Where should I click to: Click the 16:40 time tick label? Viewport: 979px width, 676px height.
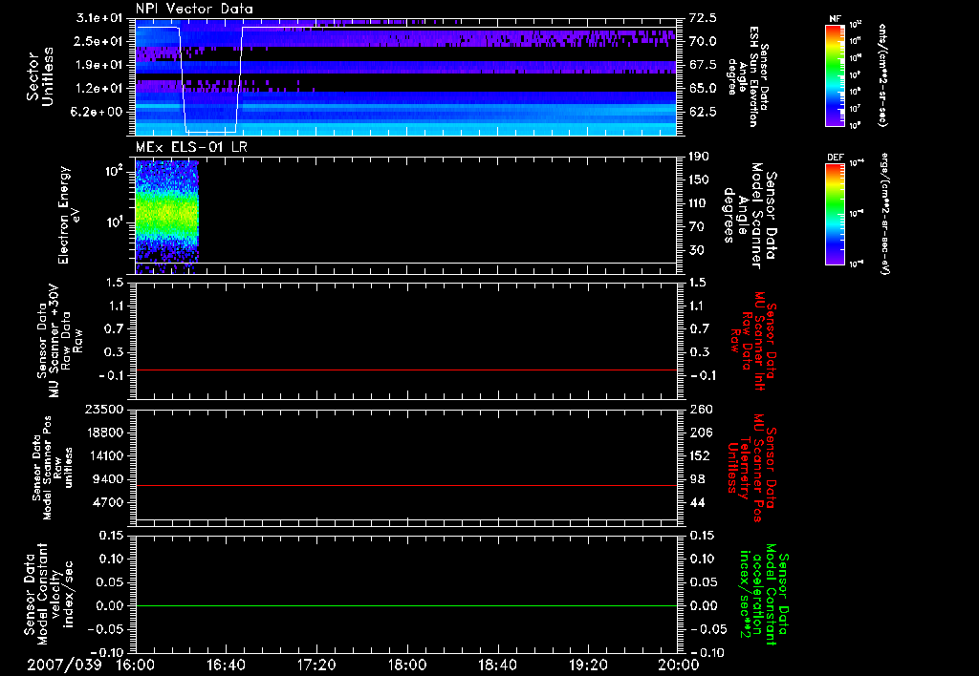(226, 665)
